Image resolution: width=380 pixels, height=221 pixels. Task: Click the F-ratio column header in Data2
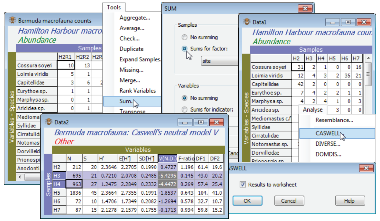pyautogui.click(x=186, y=158)
